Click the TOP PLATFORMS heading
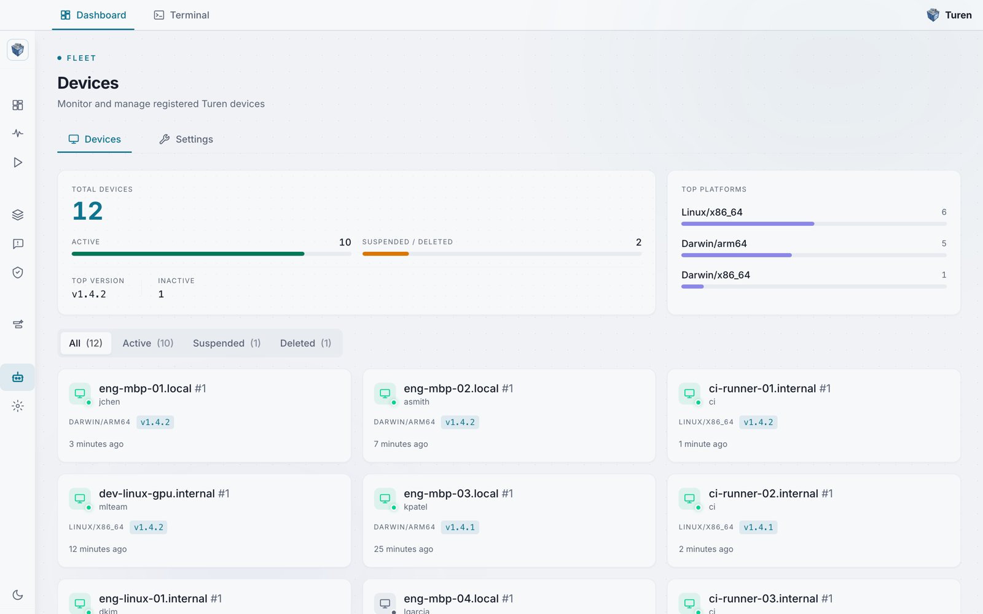Image resolution: width=983 pixels, height=614 pixels. (714, 189)
